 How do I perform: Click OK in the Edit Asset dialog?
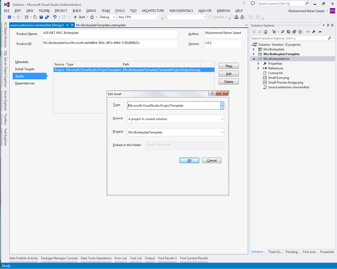coord(189,160)
